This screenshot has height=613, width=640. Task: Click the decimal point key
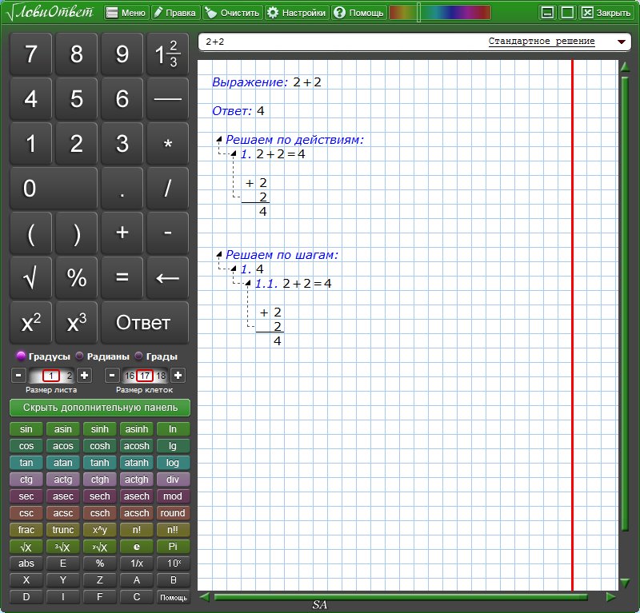point(122,189)
